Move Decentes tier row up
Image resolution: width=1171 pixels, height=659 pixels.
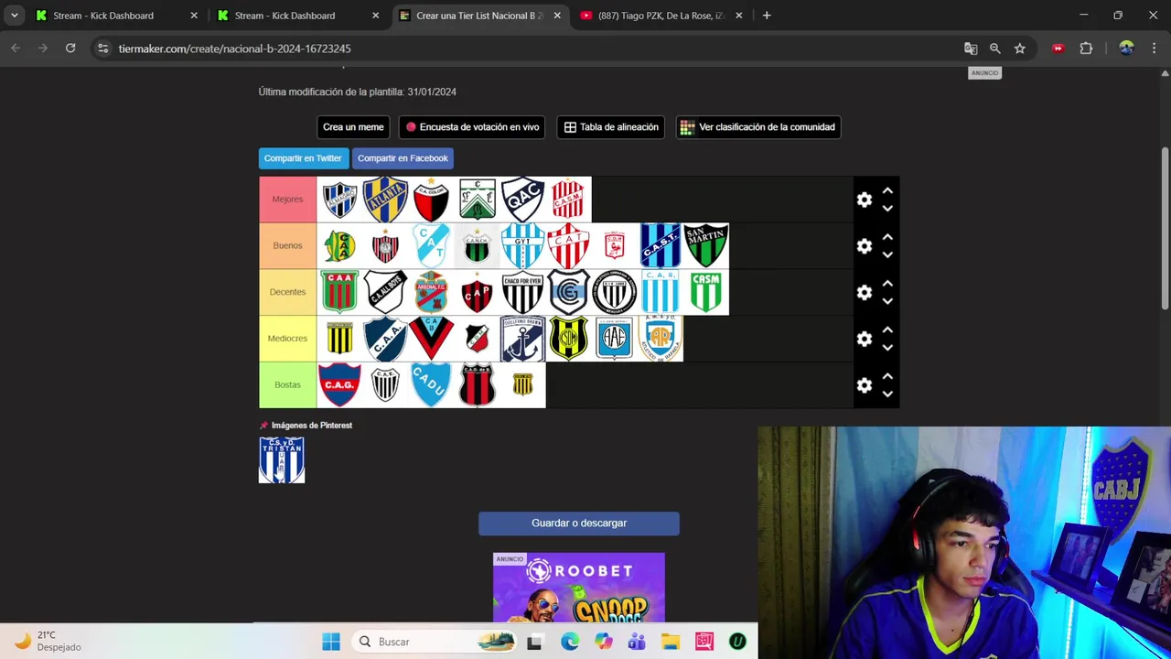coord(887,283)
